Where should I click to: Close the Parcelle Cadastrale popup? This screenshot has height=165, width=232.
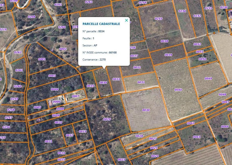click(126, 20)
